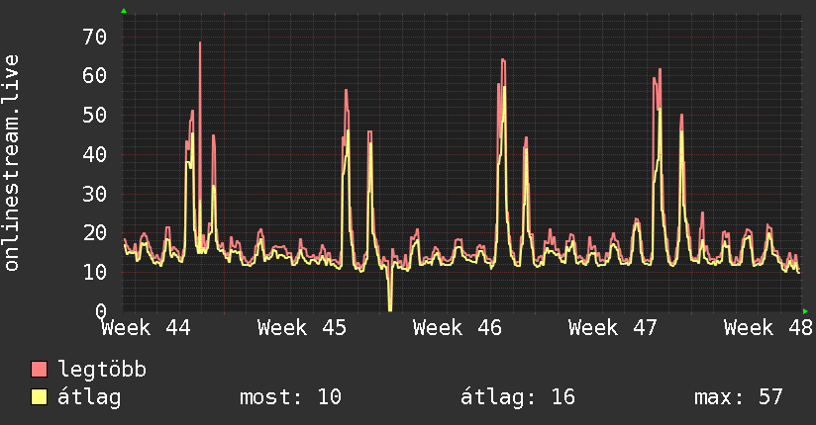Click the Week 44 axis label
The image size is (816, 425).
coord(147,328)
